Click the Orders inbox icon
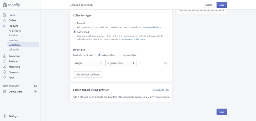 coord(4,20)
